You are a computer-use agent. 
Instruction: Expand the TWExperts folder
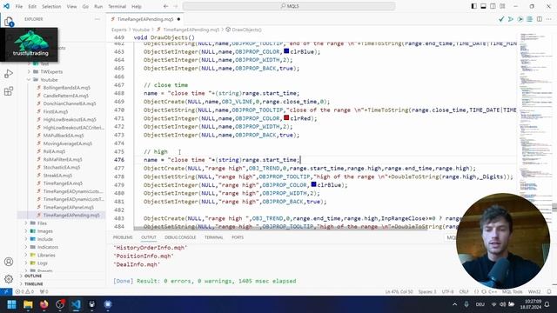[x=51, y=71]
